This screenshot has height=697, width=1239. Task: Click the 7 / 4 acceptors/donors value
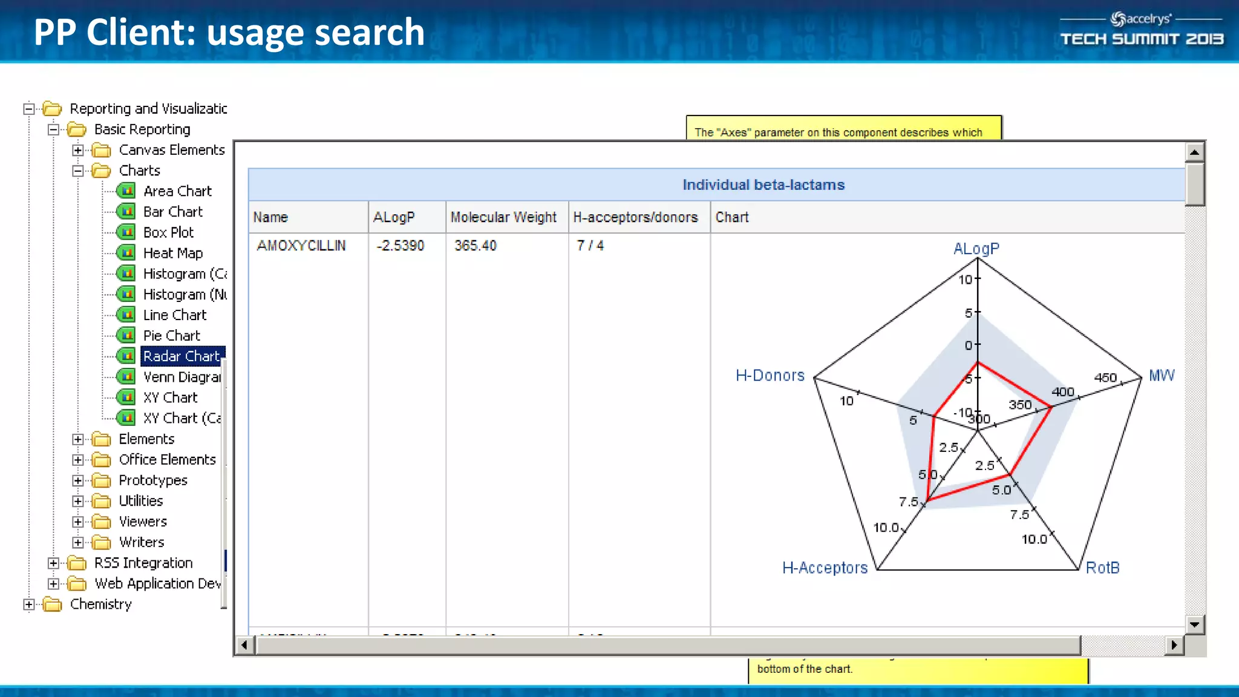click(x=590, y=246)
